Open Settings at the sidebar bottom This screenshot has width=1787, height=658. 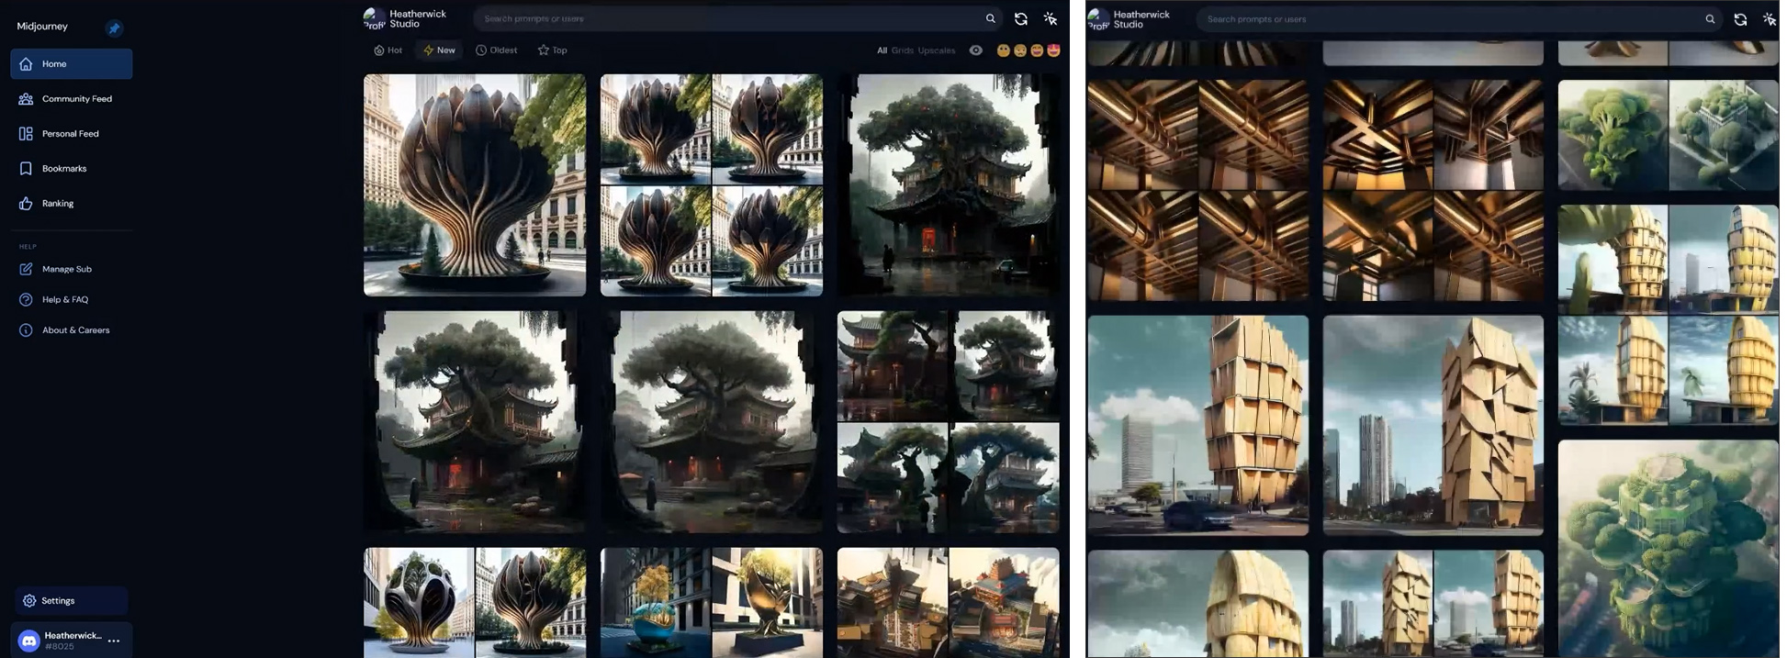pyautogui.click(x=71, y=601)
